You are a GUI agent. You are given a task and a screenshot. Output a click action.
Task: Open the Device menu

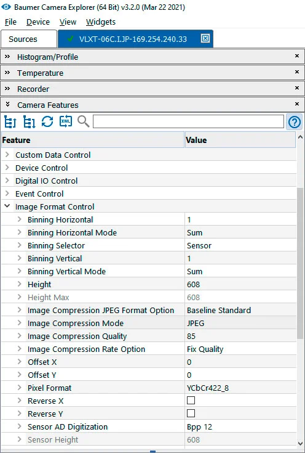(x=38, y=22)
